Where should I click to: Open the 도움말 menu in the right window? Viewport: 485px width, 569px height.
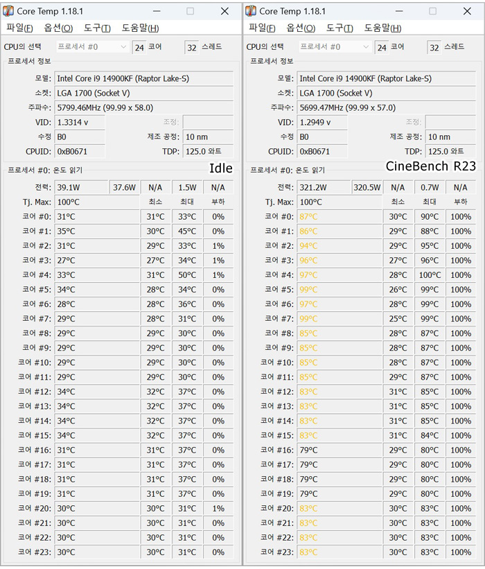(x=382, y=28)
